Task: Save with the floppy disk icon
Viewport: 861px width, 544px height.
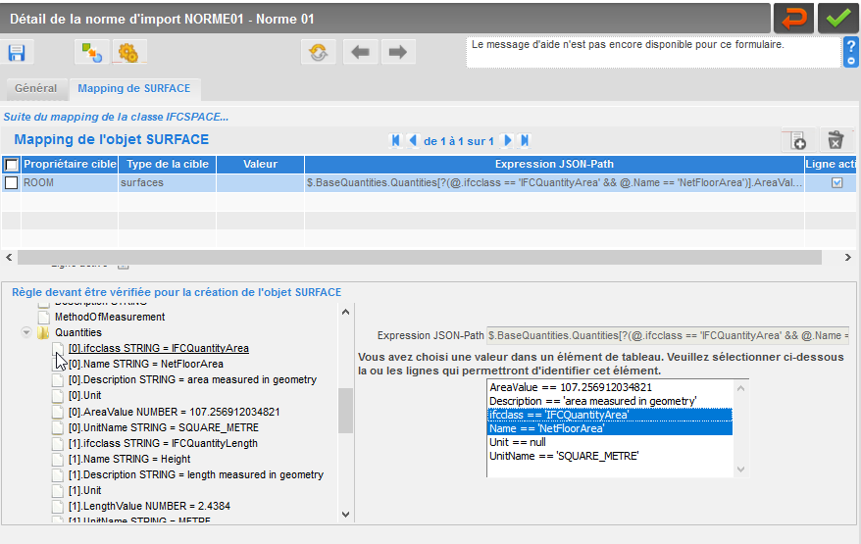Action: [17, 53]
